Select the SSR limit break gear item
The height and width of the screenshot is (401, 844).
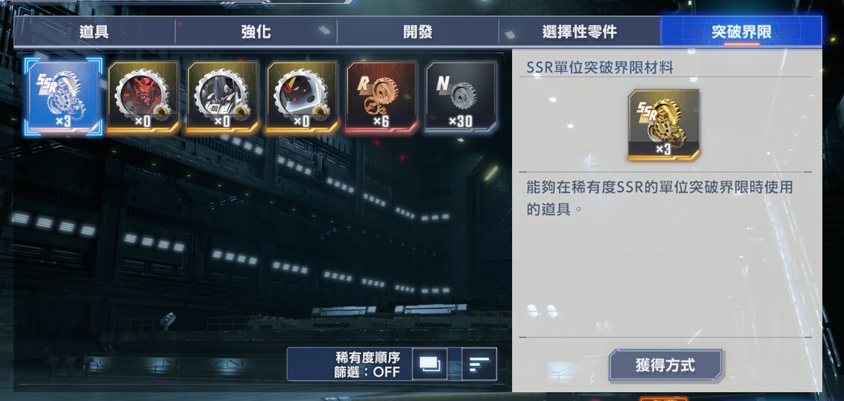coord(64,97)
